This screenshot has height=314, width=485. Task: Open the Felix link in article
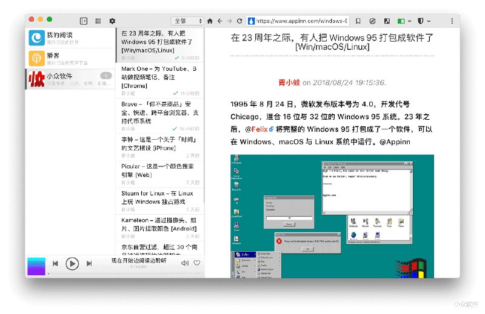point(260,129)
